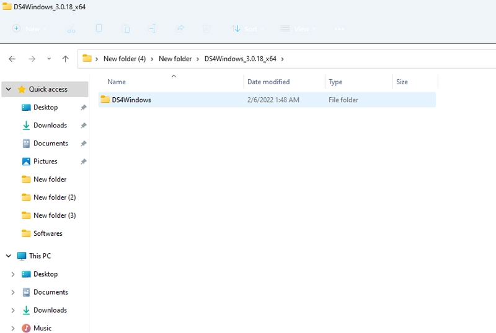Click the Copy icon in toolbar
This screenshot has height=333, width=496.
(99, 28)
